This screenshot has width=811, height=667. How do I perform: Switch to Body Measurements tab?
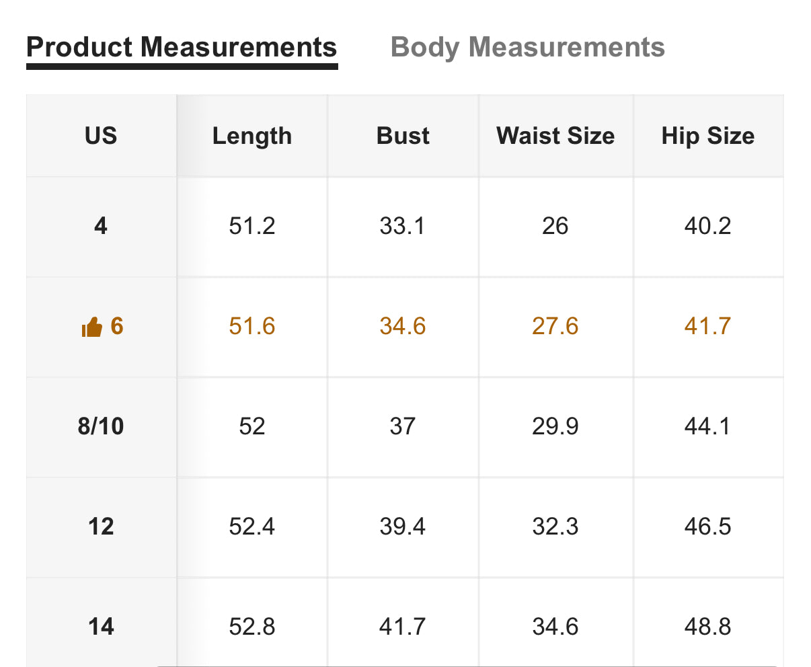(527, 48)
